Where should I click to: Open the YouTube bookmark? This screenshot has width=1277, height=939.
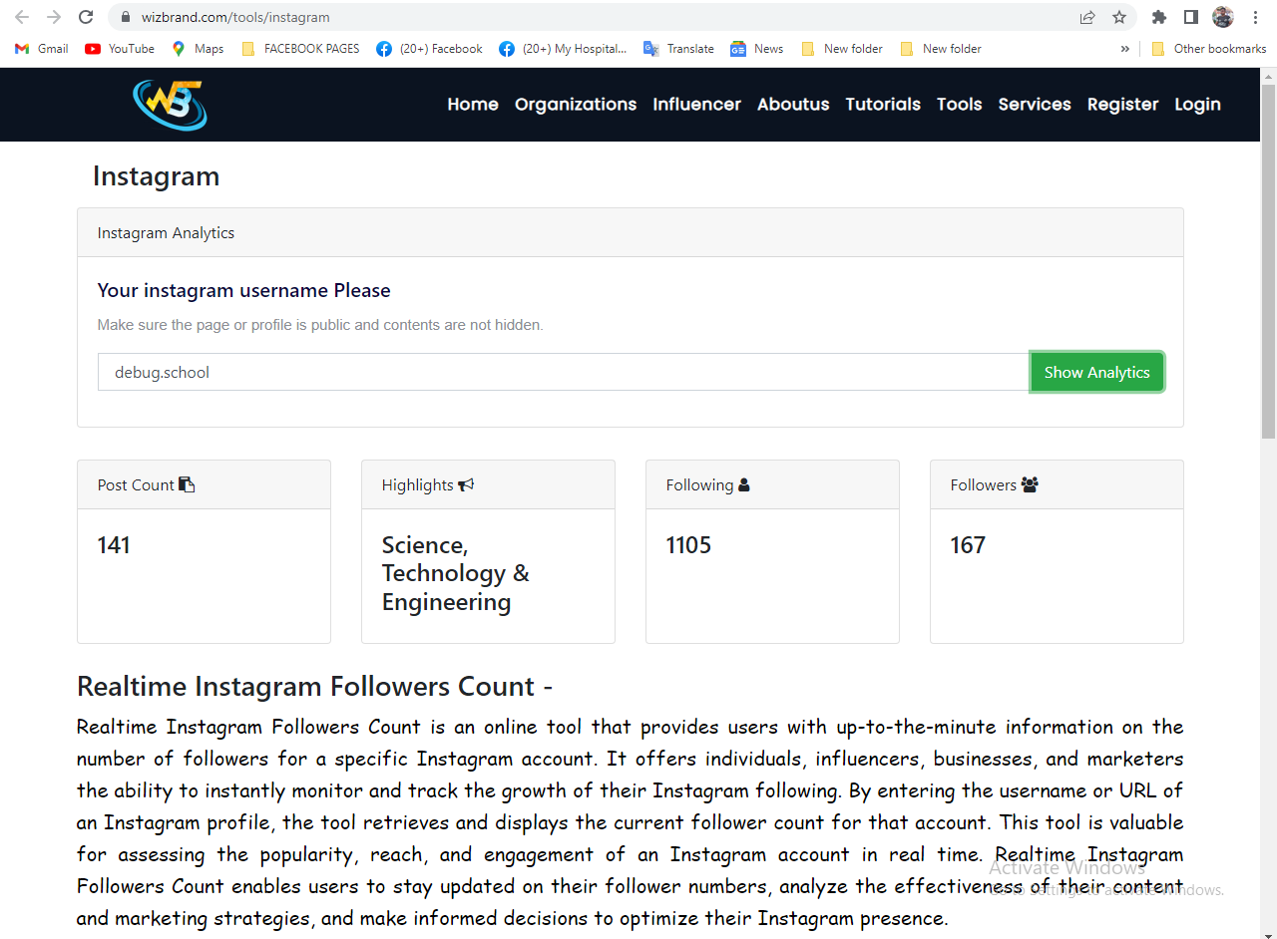click(x=120, y=49)
